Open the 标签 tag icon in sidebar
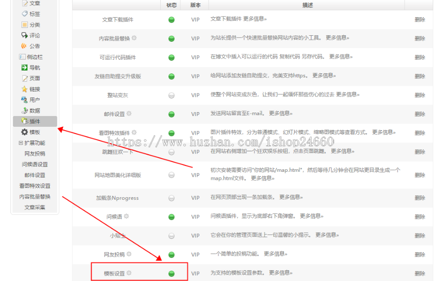The width and height of the screenshot is (441, 281). click(25, 14)
